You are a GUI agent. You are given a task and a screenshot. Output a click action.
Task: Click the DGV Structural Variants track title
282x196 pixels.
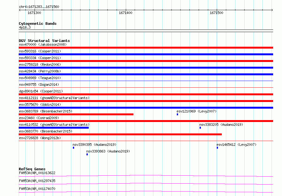(44, 41)
